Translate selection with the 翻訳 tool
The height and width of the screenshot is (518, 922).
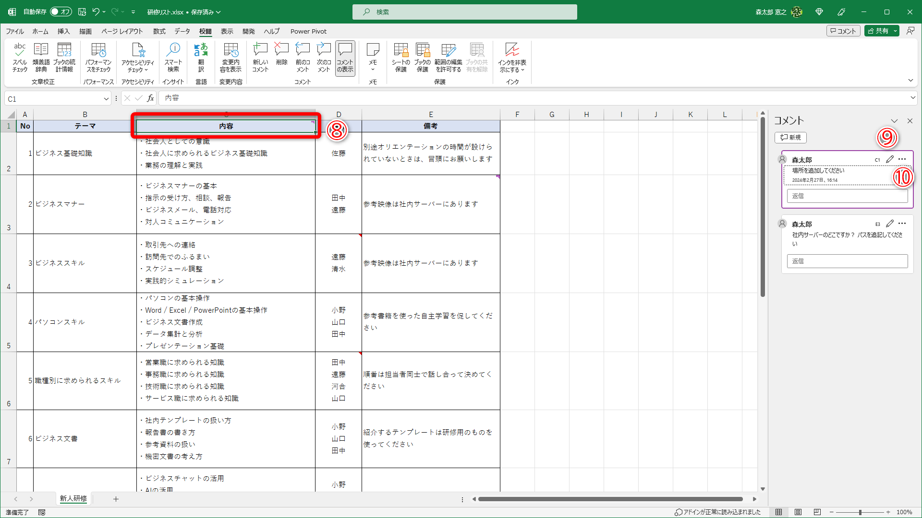[x=201, y=58]
